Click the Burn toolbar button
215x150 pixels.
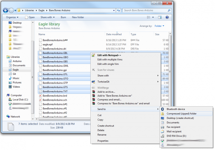[63, 17]
